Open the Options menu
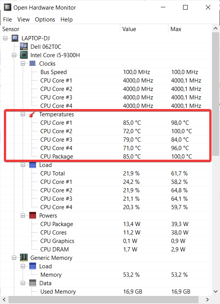Screen dimensions: 220x304 (x=45, y=20)
